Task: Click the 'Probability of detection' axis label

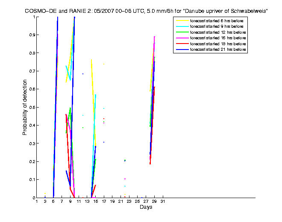Action: coord(24,107)
